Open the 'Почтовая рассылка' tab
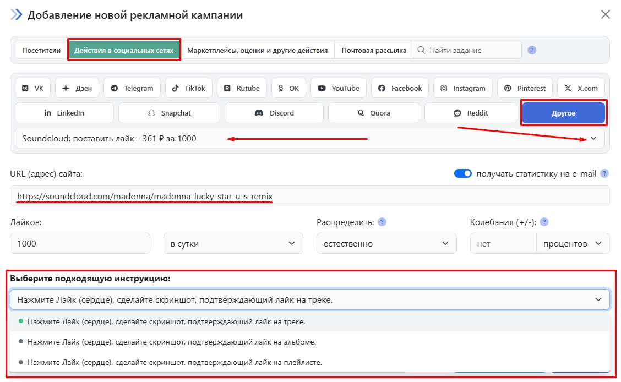621x382 pixels. [374, 50]
